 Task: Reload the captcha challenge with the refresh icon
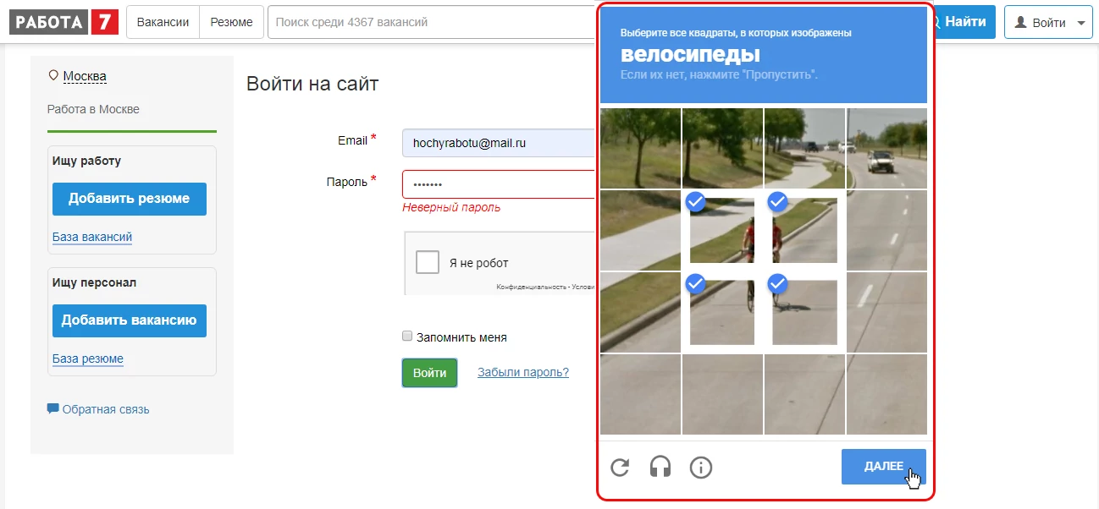(x=620, y=467)
